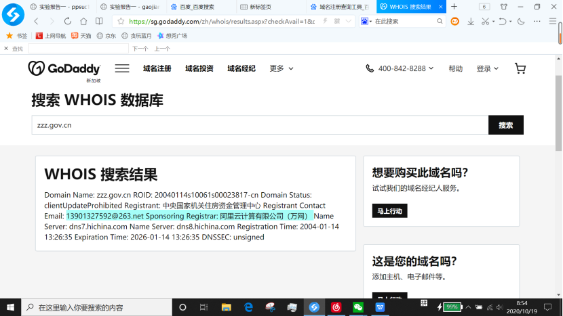
Task: Open Cortana circle on taskbar
Action: pyautogui.click(x=182, y=307)
